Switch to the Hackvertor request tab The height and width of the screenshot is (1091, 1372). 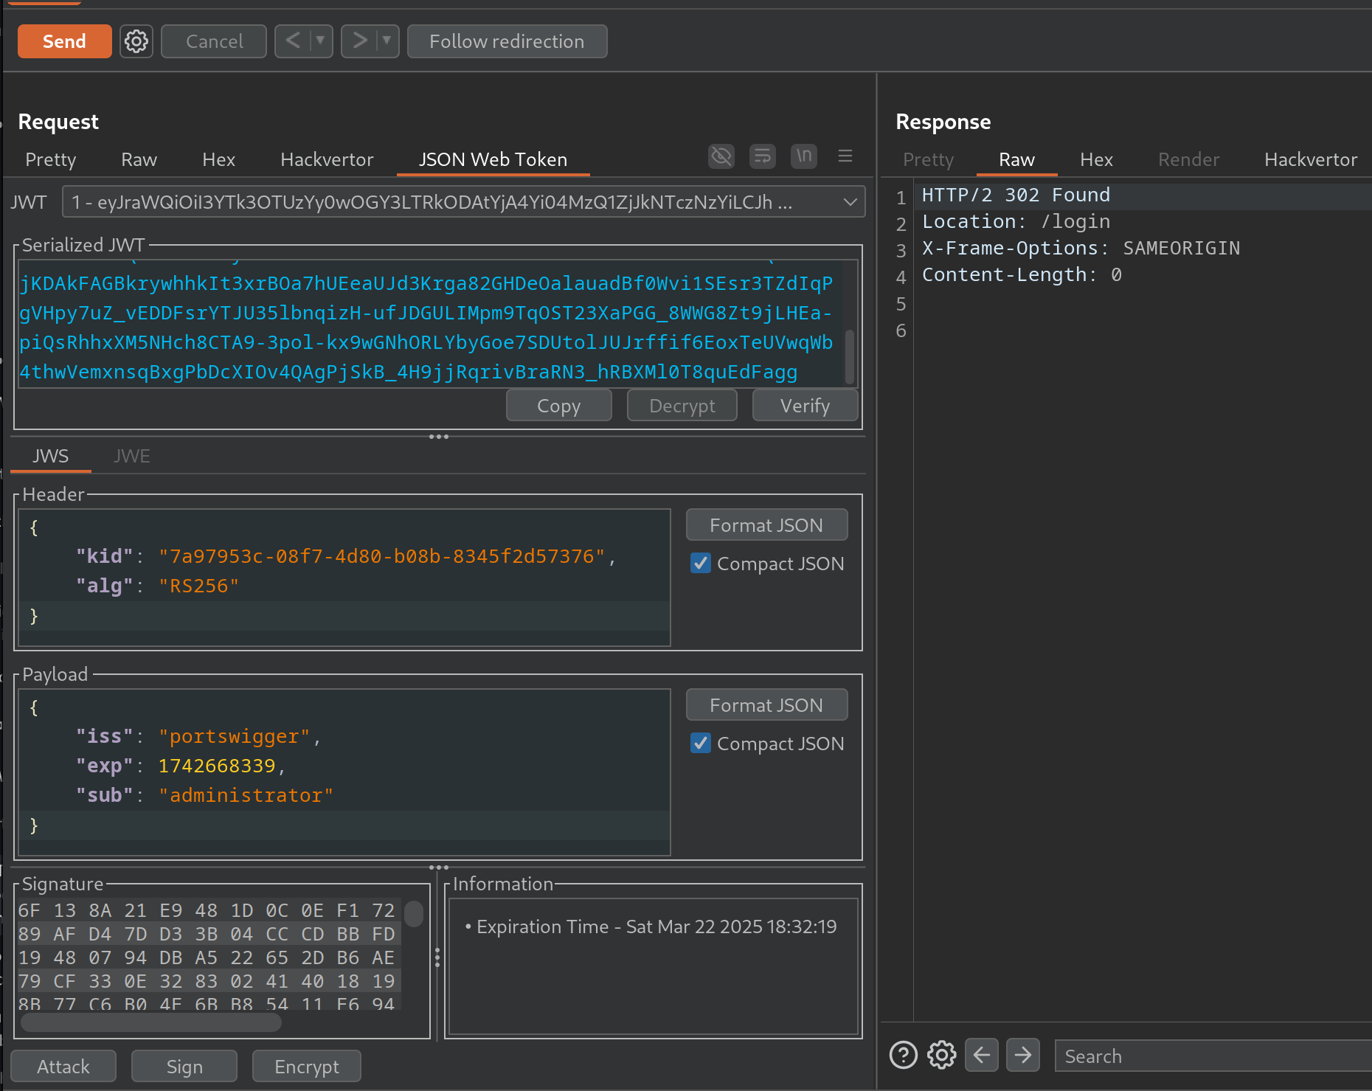point(327,160)
